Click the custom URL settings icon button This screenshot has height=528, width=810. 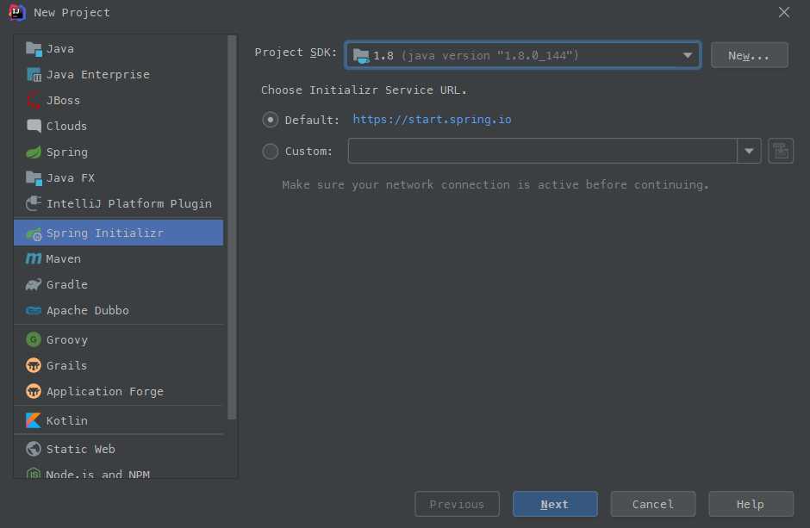pos(781,151)
